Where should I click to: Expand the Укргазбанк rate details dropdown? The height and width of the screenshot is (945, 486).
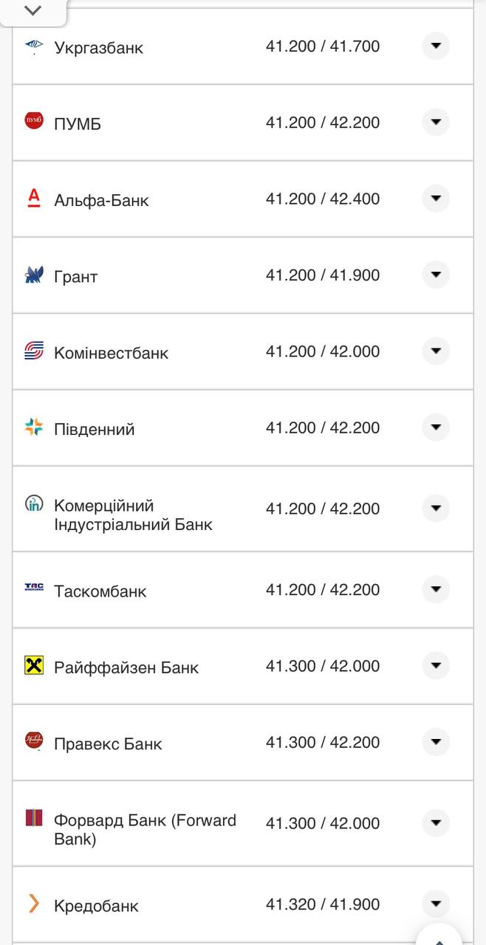point(436,46)
